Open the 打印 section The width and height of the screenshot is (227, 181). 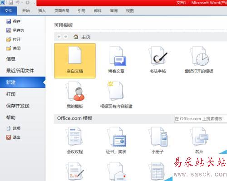pos(11,94)
